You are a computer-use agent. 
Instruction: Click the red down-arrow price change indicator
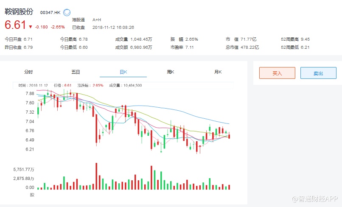tap(31, 27)
